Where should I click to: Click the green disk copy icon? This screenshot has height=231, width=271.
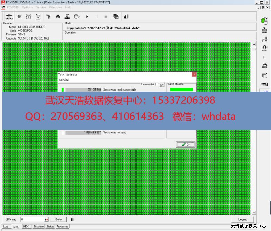point(264,21)
